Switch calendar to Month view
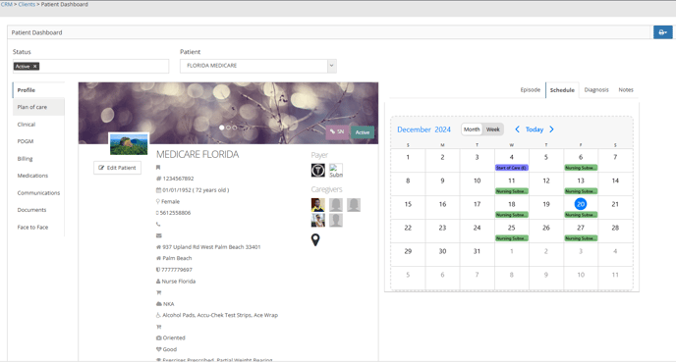 pos(472,129)
